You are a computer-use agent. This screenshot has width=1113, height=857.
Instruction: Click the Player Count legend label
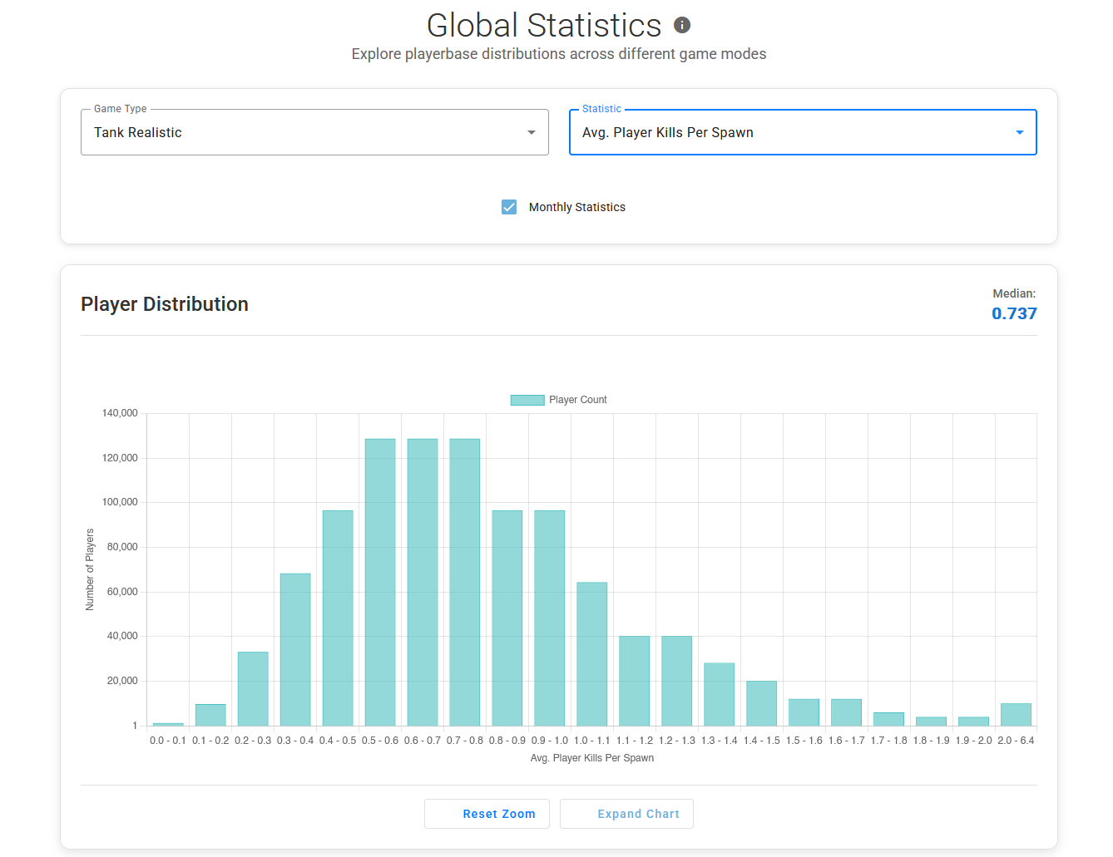click(578, 400)
